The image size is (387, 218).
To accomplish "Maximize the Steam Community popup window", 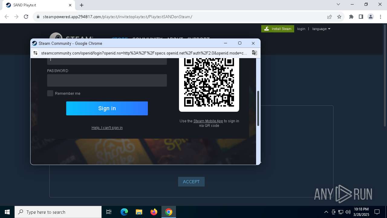I will pyautogui.click(x=240, y=43).
